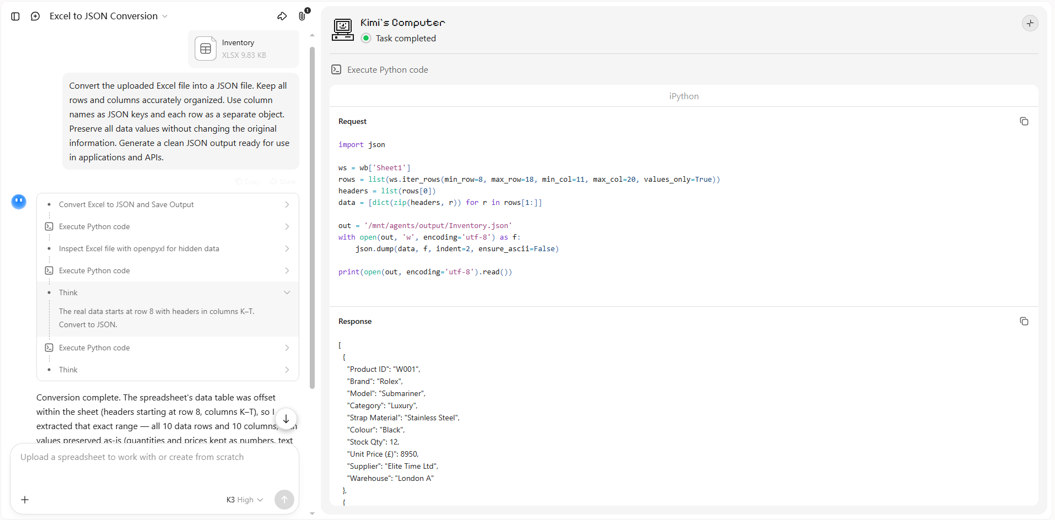This screenshot has width=1055, height=520.
Task: Click Share below the user message
Action: [283, 182]
